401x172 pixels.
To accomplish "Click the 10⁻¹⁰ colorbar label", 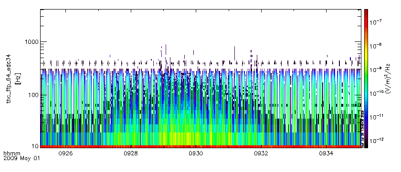I will pyautogui.click(x=377, y=93).
